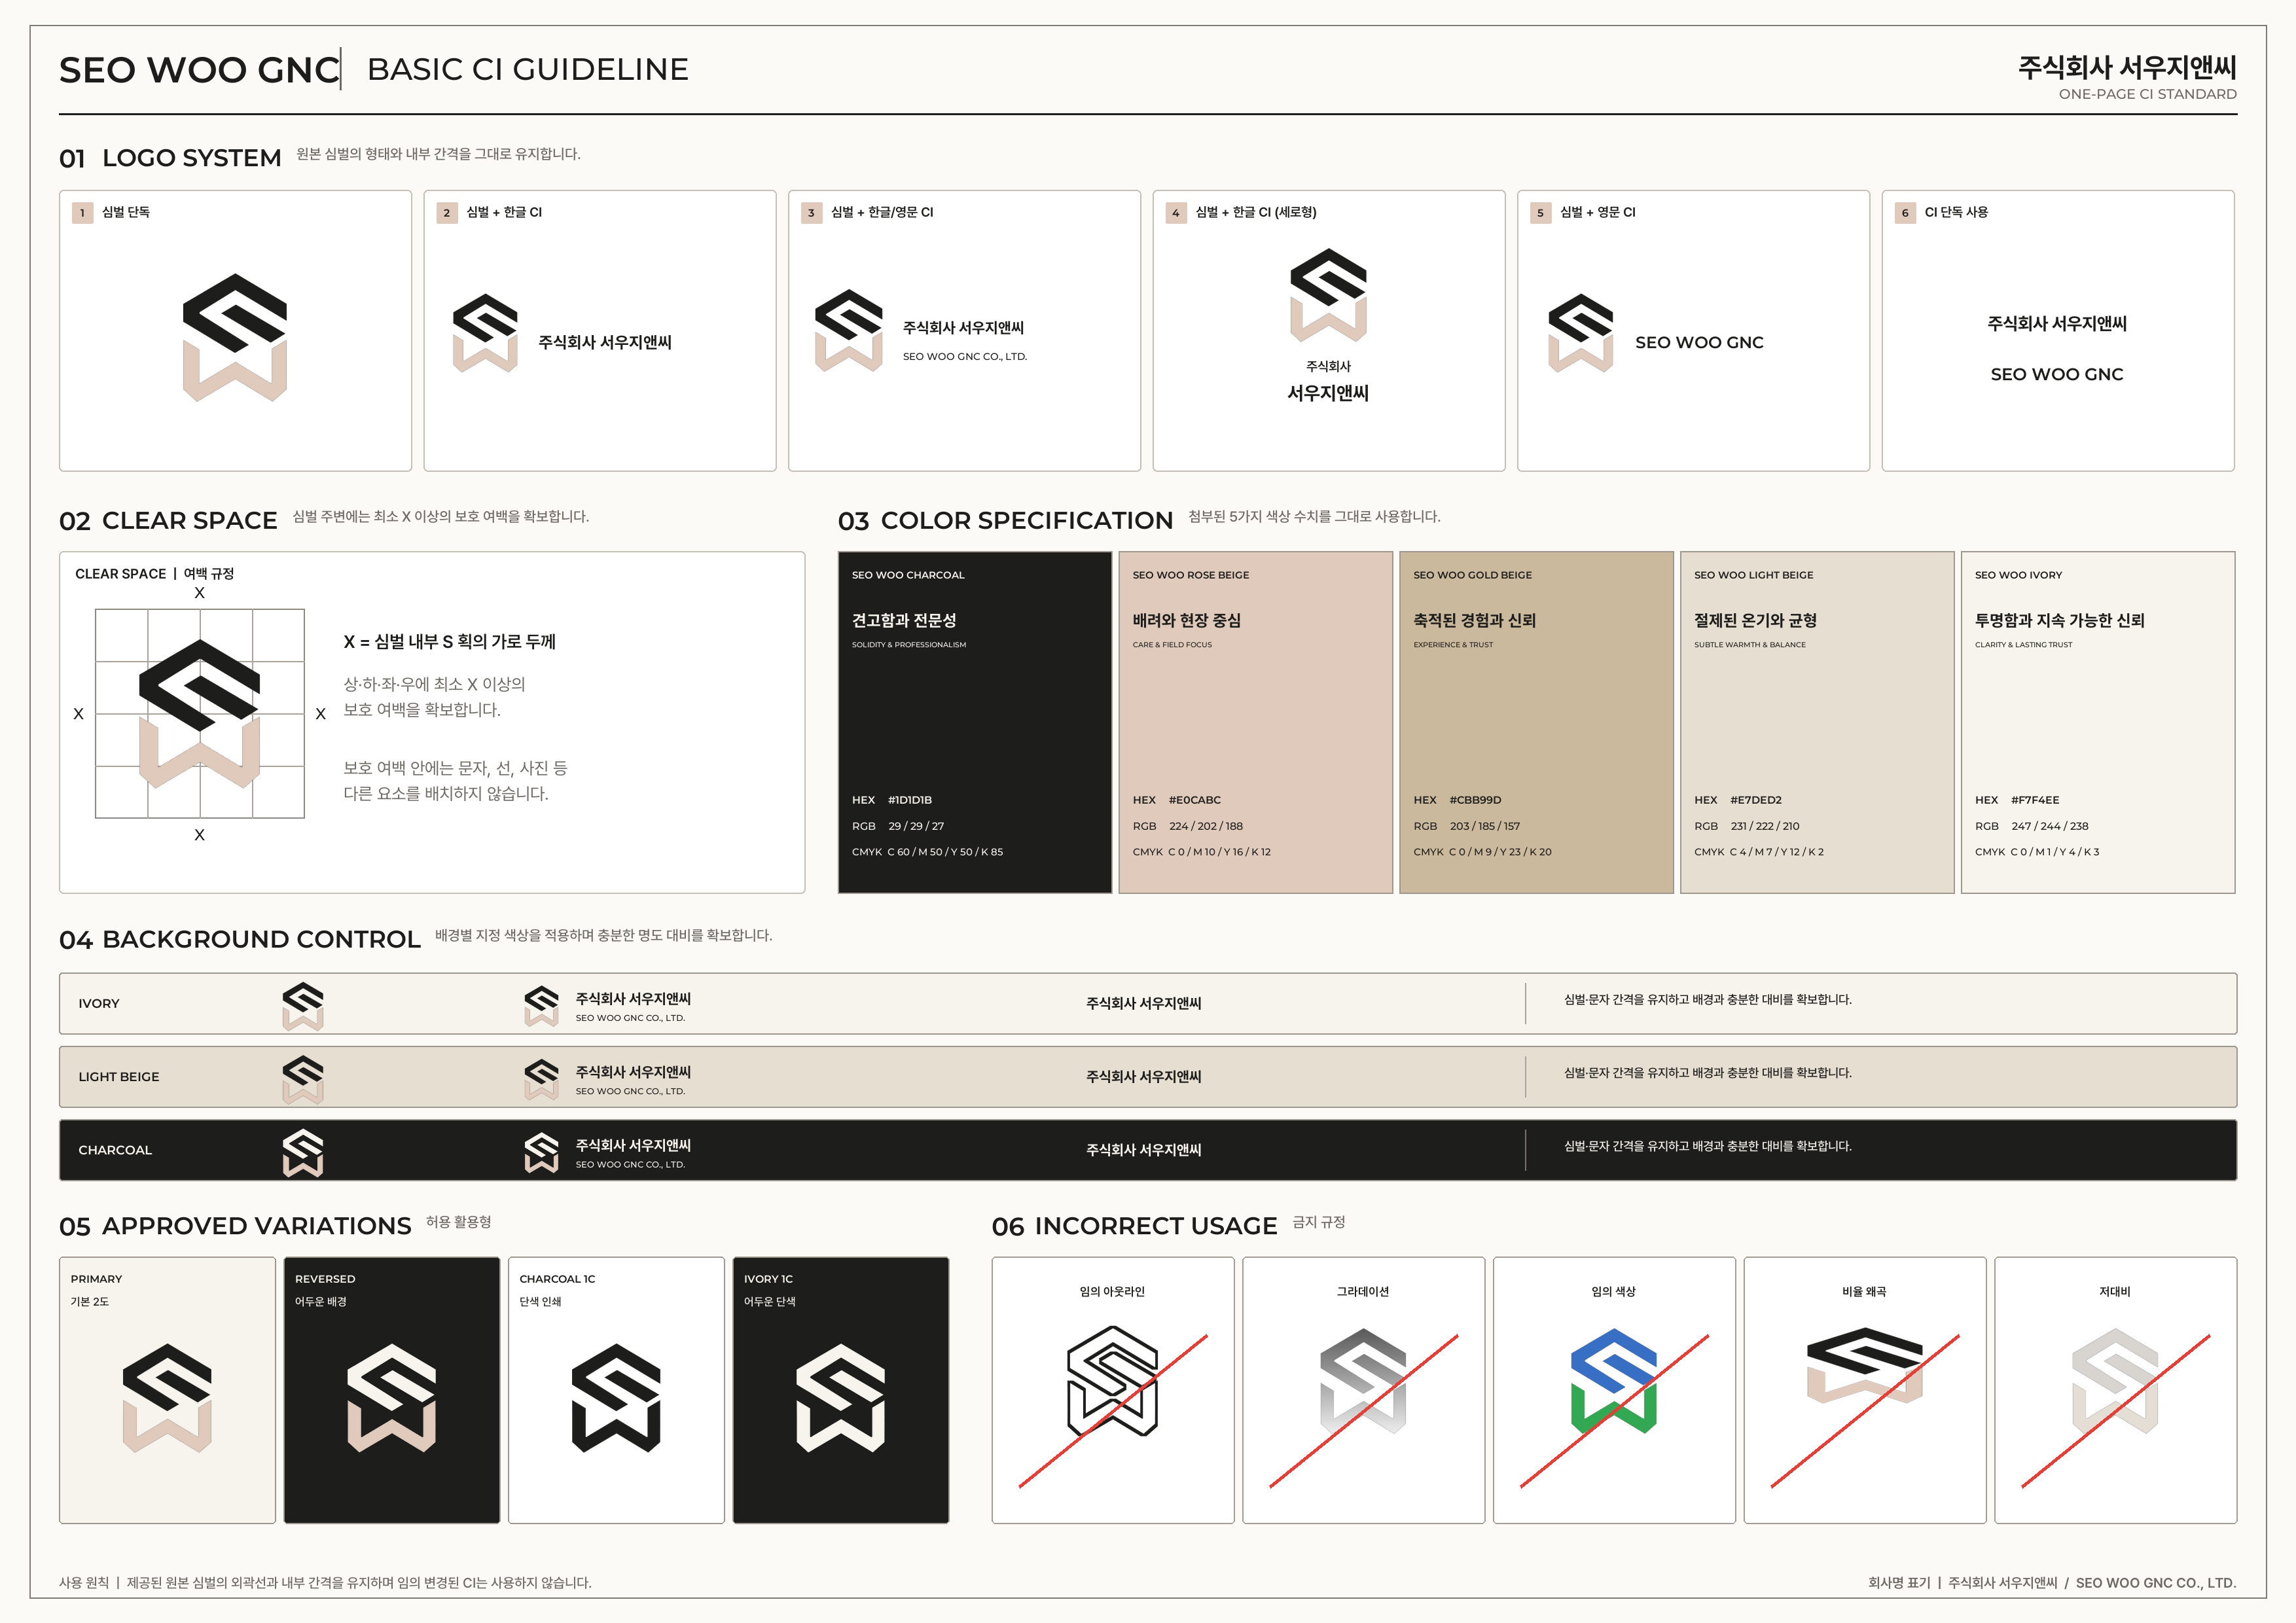Click the '02 CLEAR SPACE' heading
Viewport: 2296px width, 1623px height.
tap(168, 521)
